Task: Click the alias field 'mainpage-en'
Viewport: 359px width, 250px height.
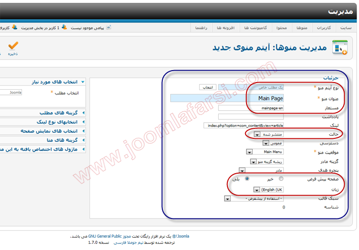Action: (x=251, y=108)
